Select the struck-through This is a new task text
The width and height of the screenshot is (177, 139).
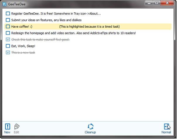[23, 52]
